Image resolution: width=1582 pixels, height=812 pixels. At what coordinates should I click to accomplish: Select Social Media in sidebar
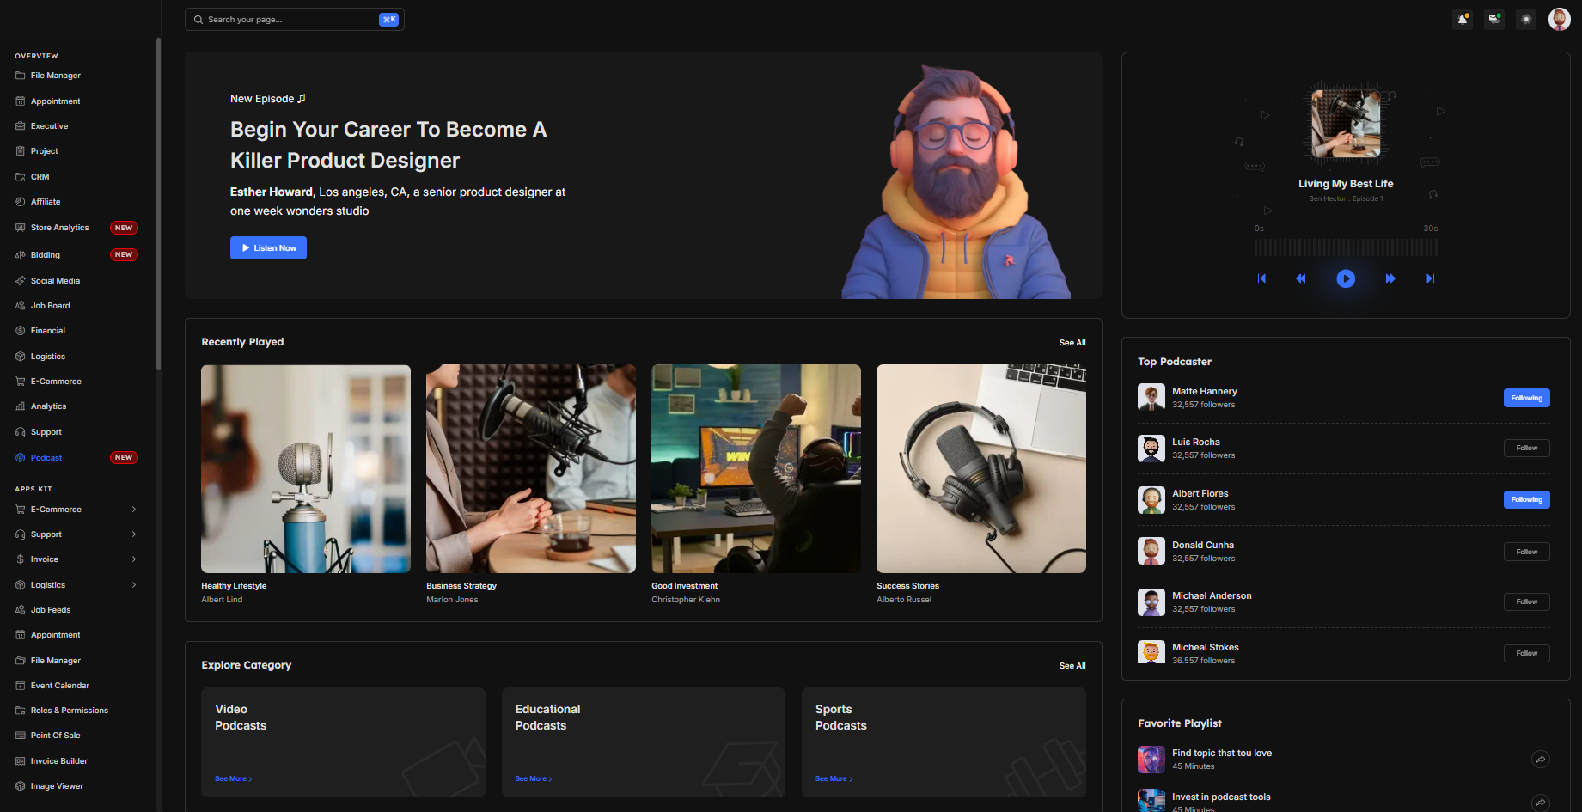coord(55,281)
